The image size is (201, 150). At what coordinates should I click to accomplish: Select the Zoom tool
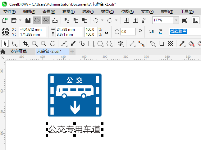point(34,44)
